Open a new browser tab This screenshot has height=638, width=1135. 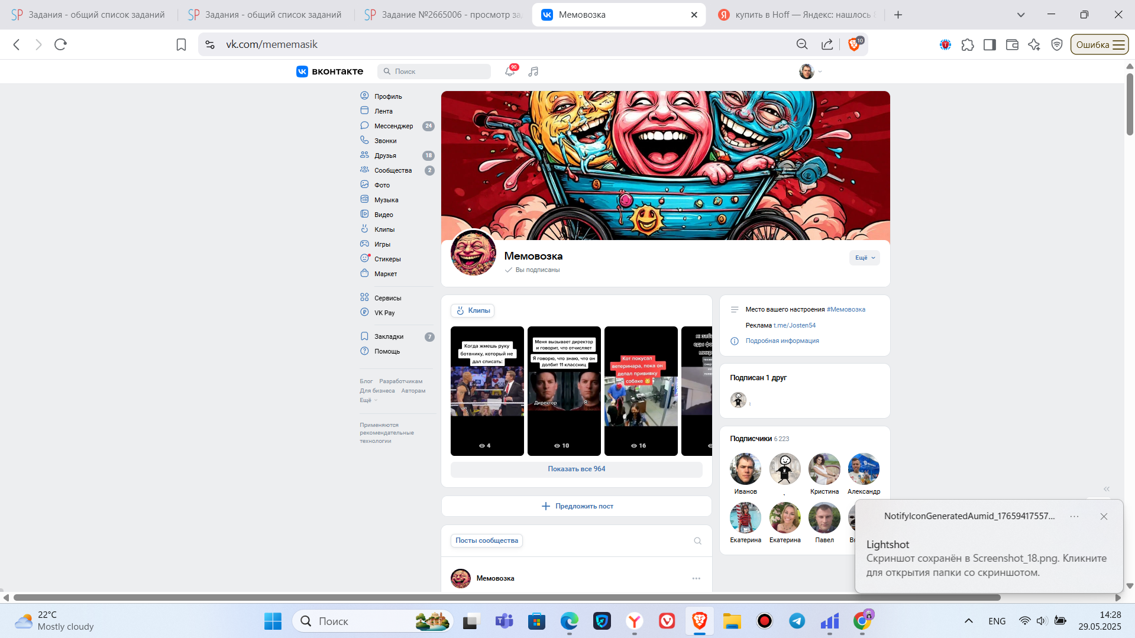click(x=898, y=15)
